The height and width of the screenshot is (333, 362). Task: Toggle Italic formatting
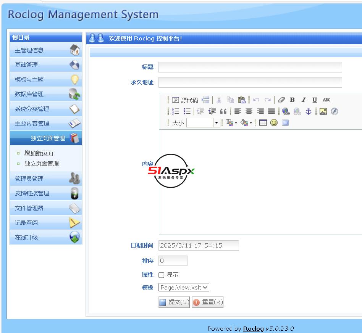click(x=304, y=100)
